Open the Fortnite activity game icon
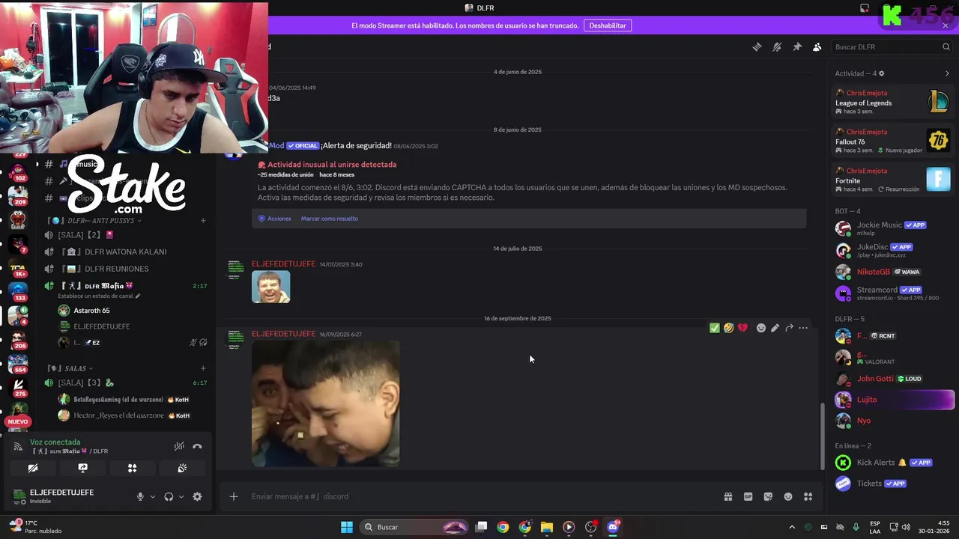 938,179
